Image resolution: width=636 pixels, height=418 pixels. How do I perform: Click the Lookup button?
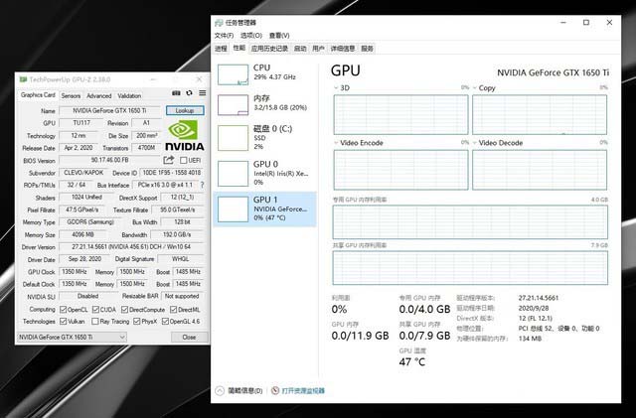point(184,110)
